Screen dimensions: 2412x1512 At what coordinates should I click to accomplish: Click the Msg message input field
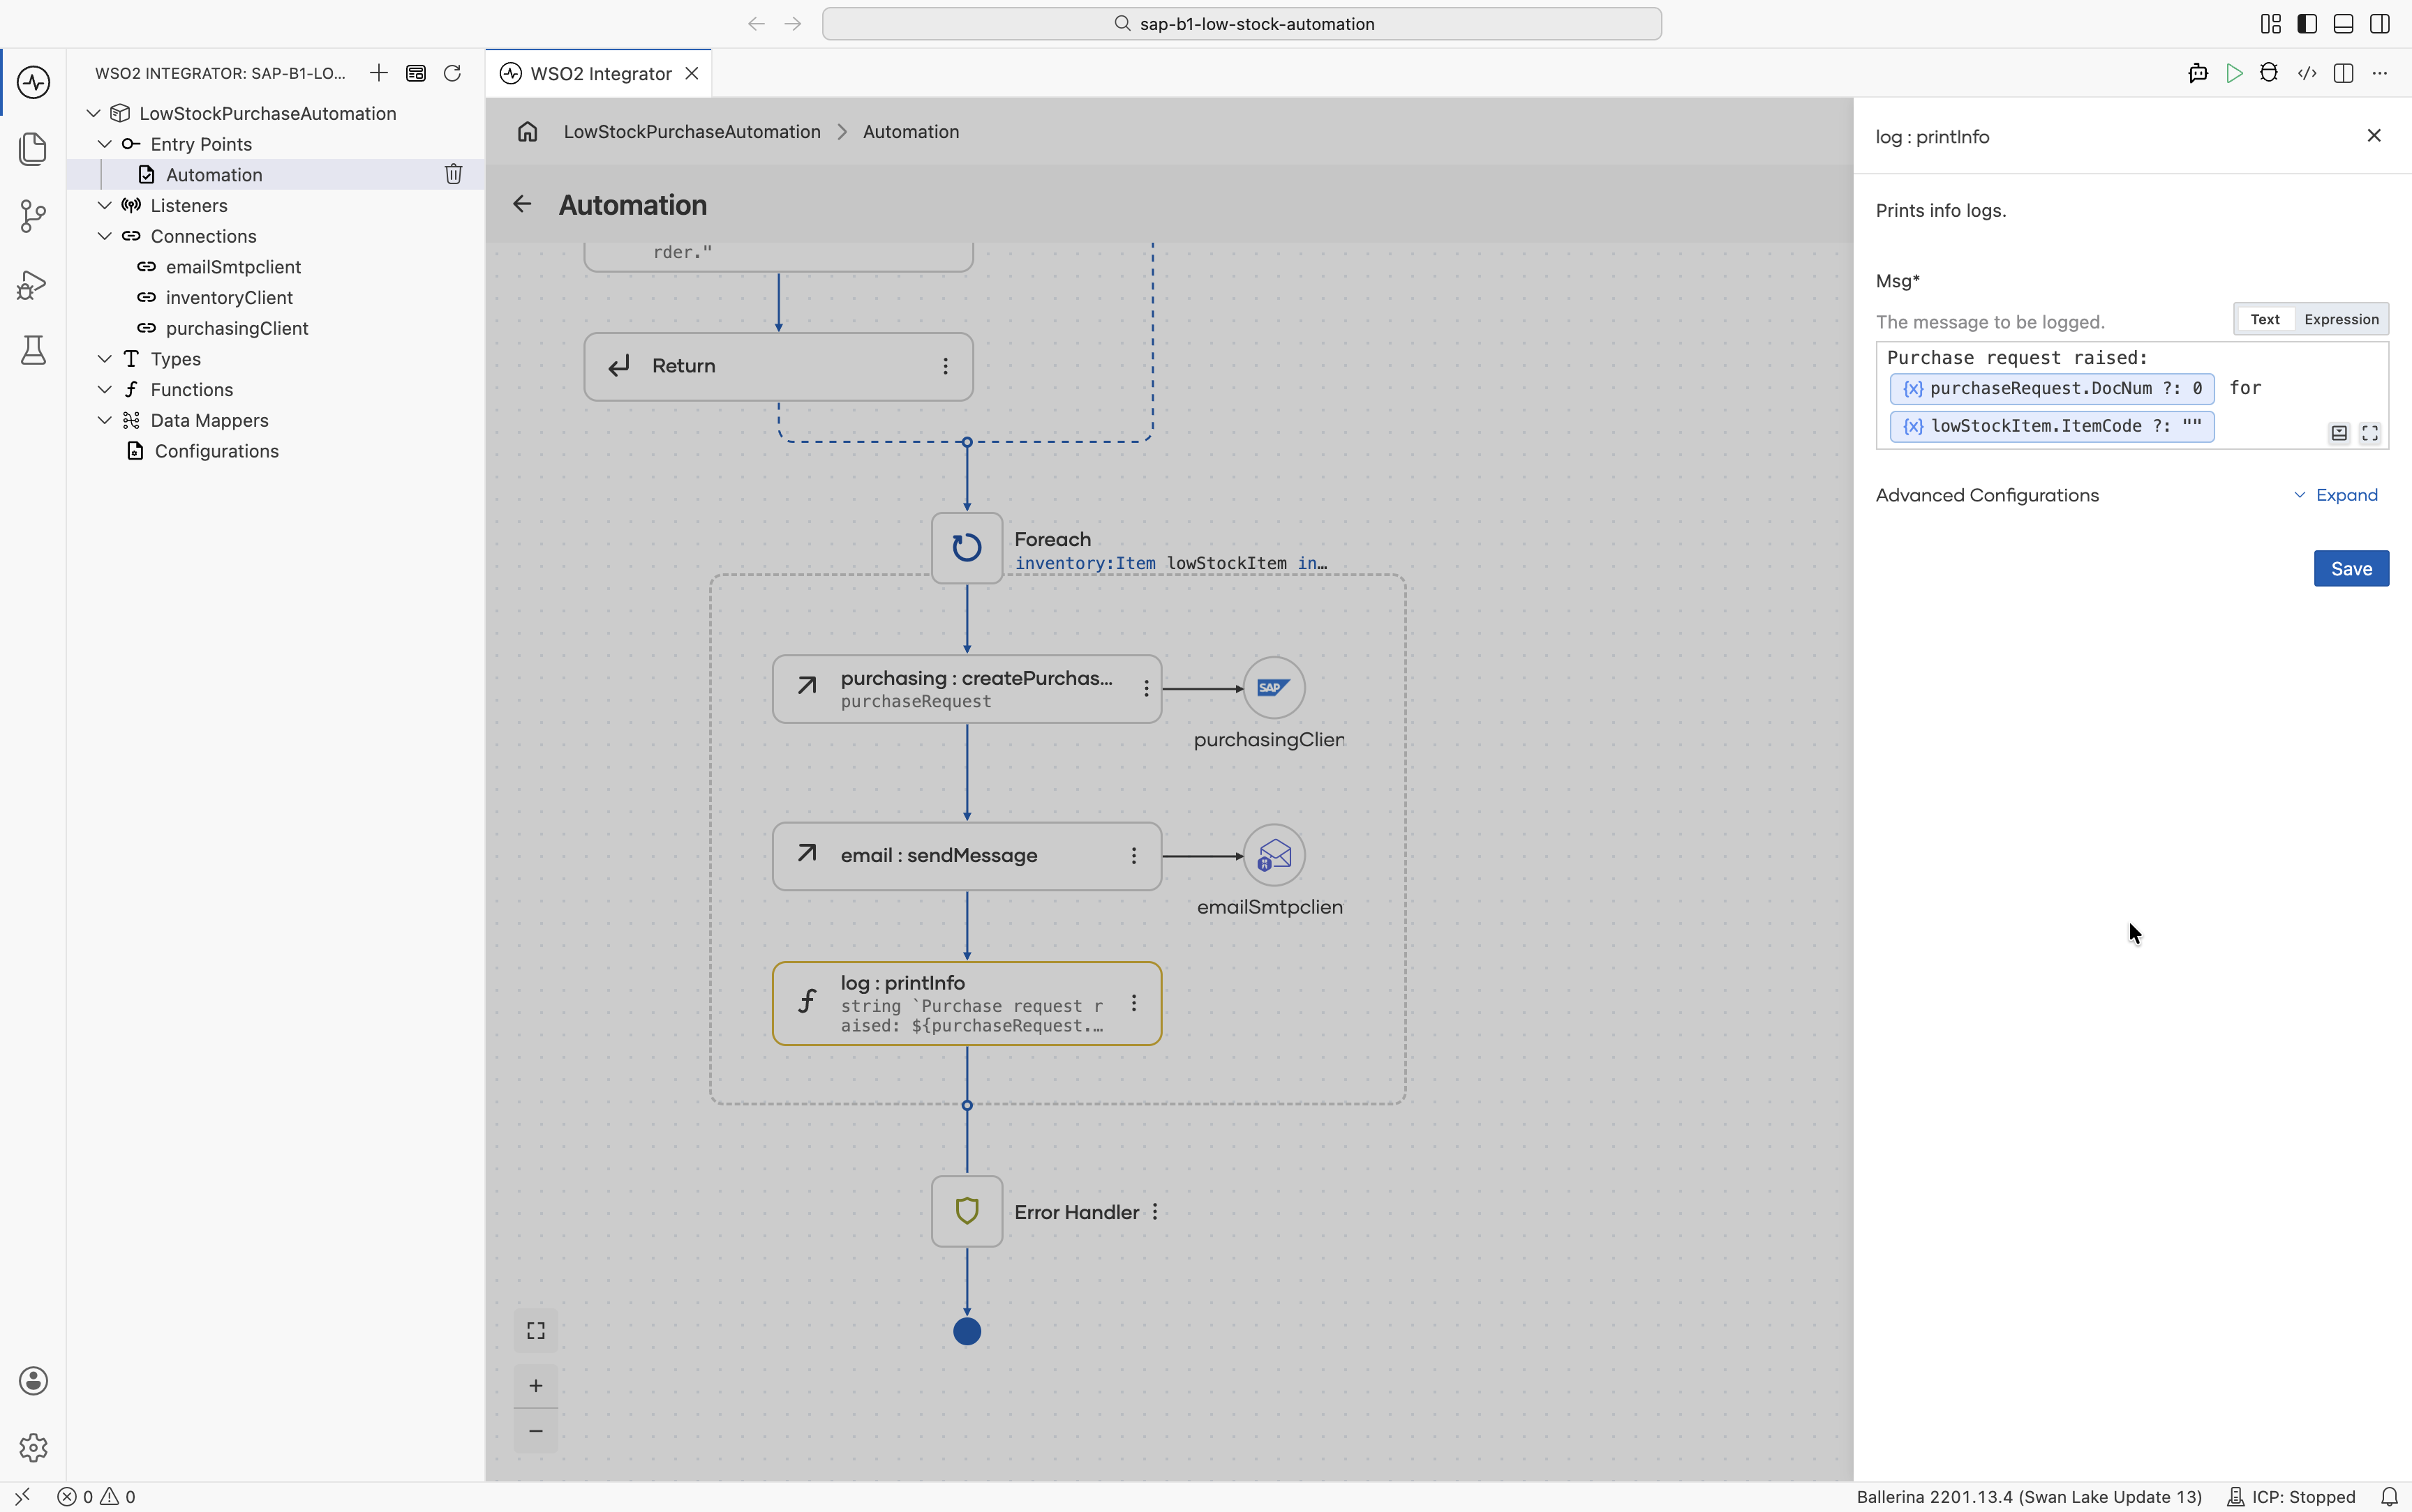(2132, 395)
